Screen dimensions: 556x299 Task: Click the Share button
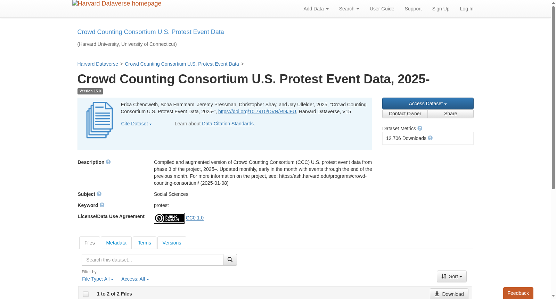coord(451,114)
